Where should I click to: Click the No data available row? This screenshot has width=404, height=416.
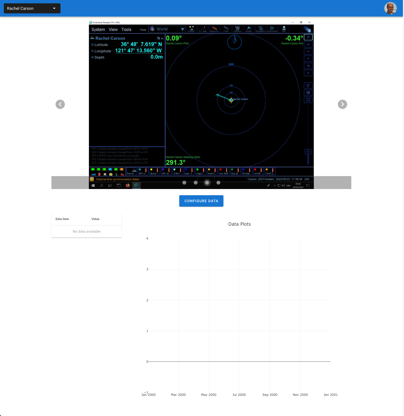click(x=87, y=231)
